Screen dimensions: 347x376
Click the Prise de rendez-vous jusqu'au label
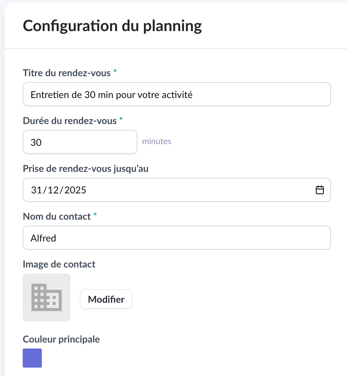coord(85,169)
